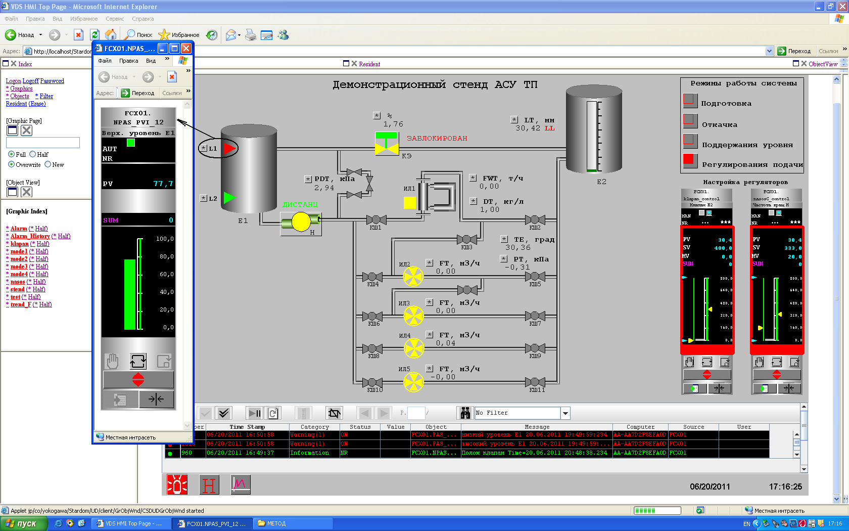Open the Избранное menu in the main IE menu bar
The image size is (849, 531).
pos(84,19)
